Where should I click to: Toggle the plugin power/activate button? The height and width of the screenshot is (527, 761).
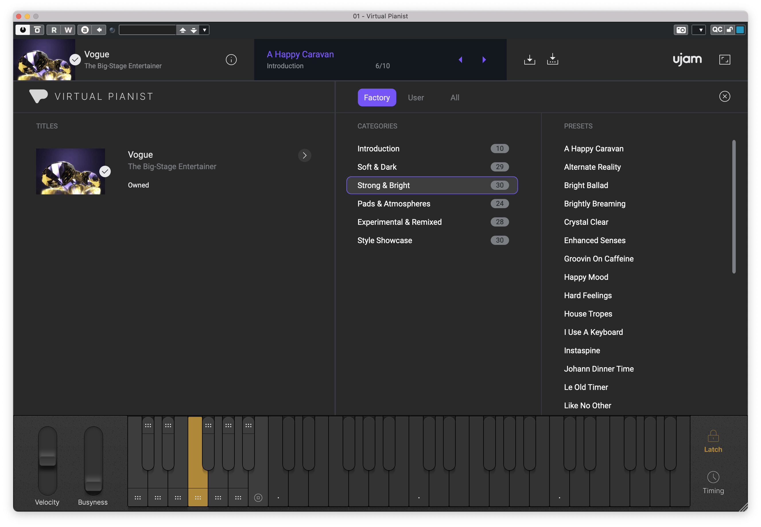tap(22, 30)
